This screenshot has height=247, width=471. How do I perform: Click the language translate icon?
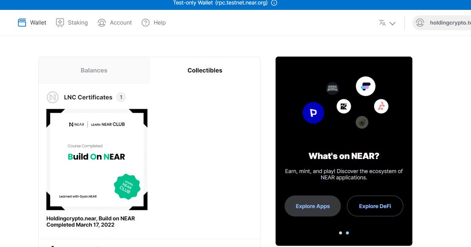click(382, 23)
